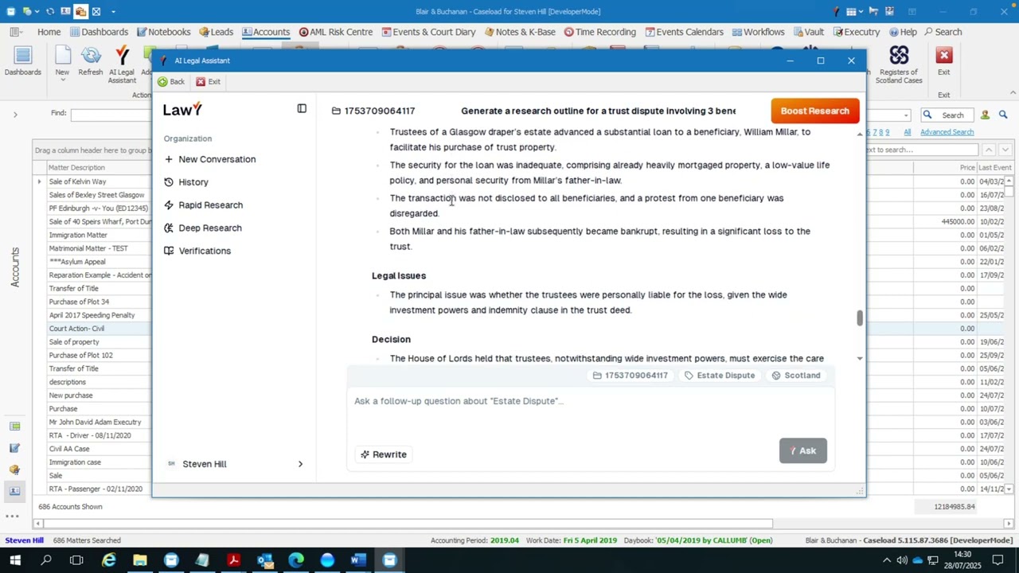Open Internet Explorer from taskbar

point(108,560)
